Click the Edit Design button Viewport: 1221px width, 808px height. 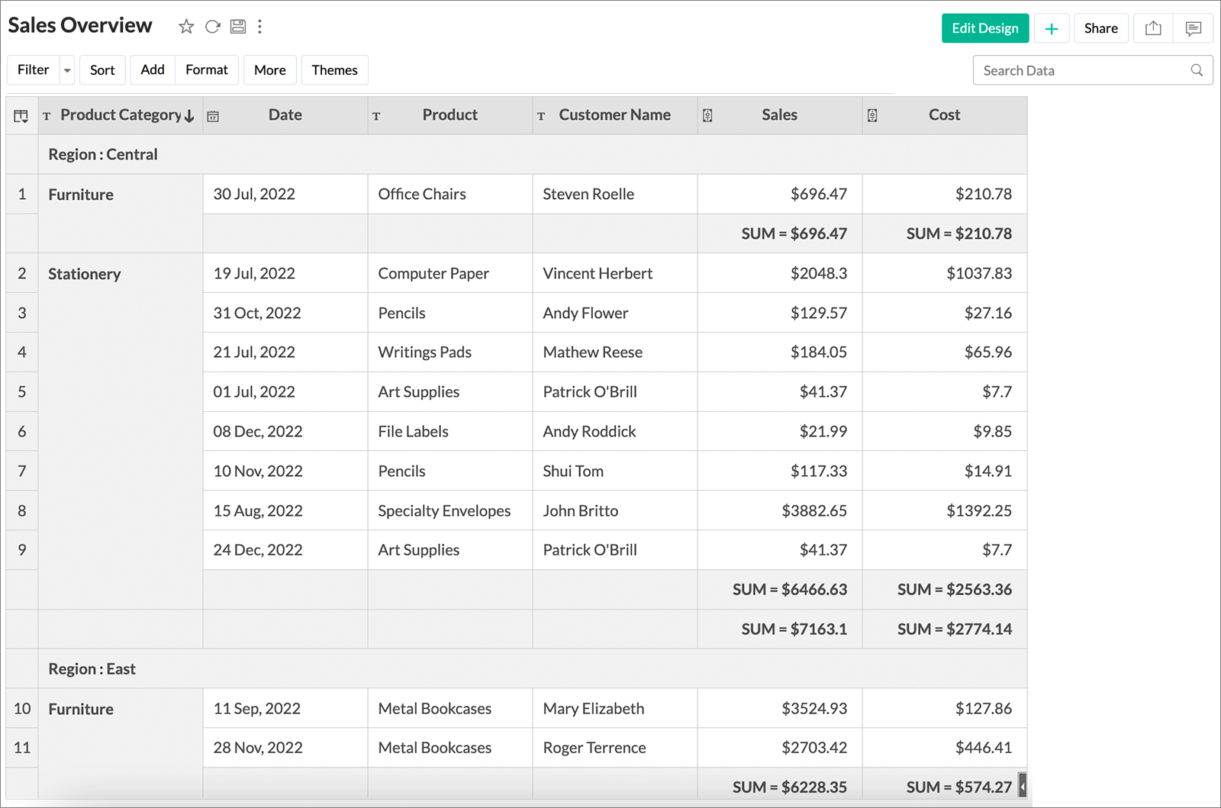pyautogui.click(x=985, y=28)
